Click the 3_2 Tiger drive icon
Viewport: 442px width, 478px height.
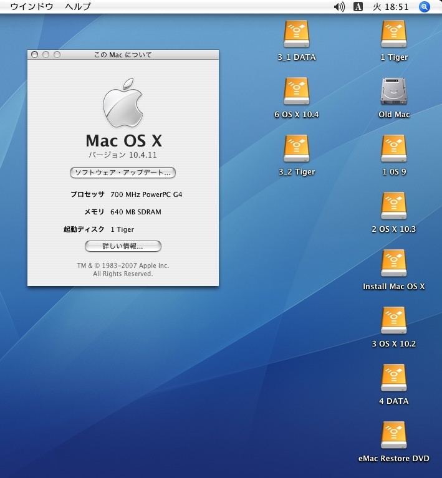297,150
